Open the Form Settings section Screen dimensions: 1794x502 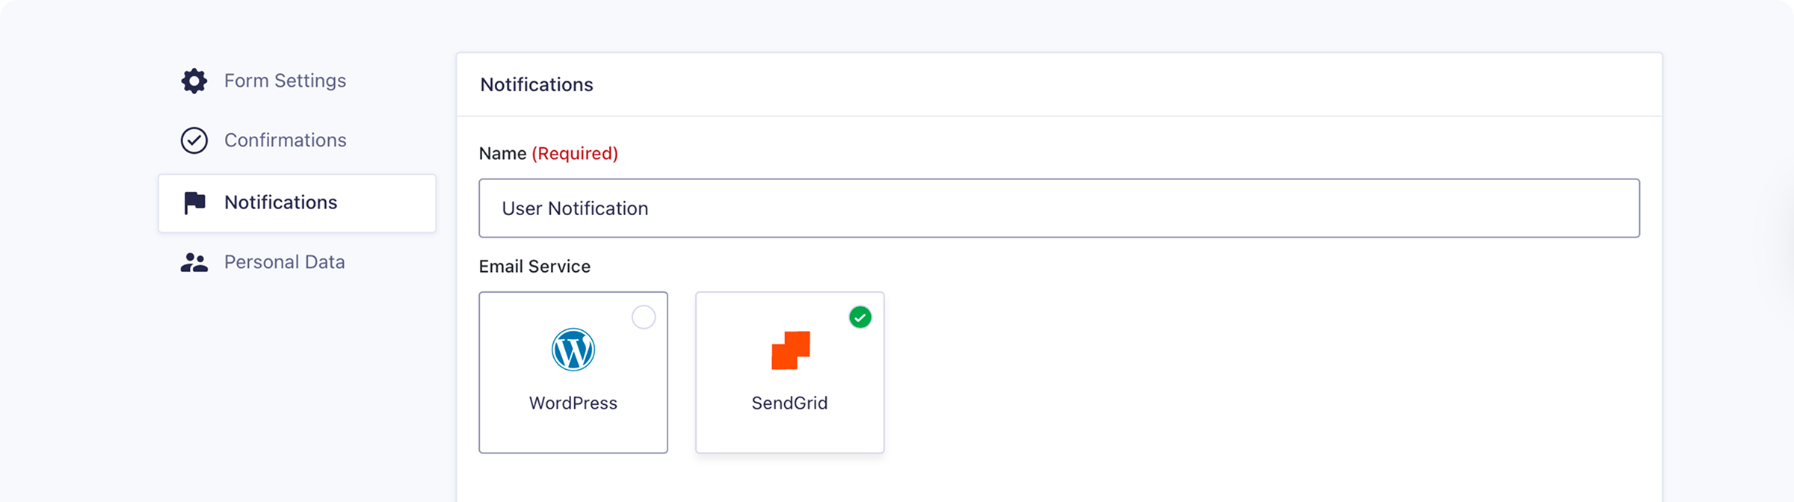285,81
